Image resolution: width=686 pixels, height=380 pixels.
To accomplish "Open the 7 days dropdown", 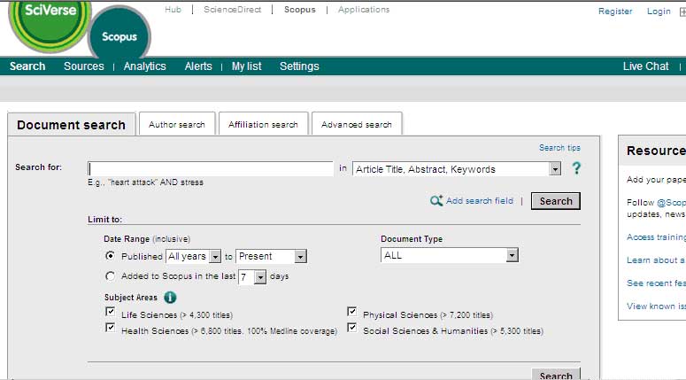I will [x=252, y=276].
